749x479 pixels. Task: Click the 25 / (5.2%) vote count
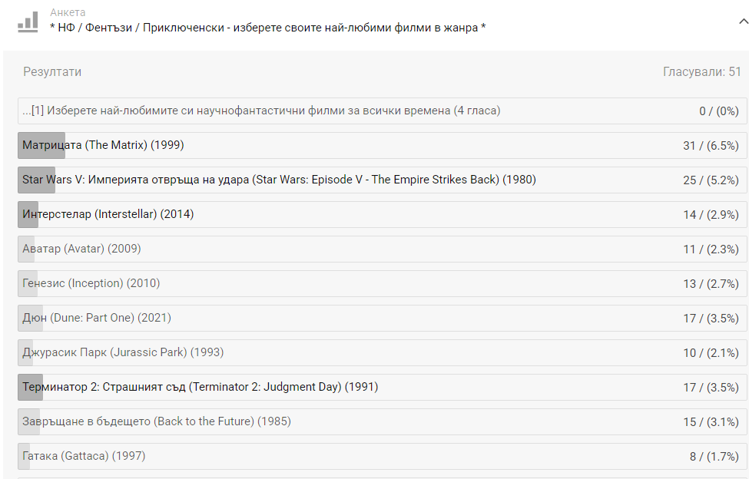pyautogui.click(x=711, y=180)
